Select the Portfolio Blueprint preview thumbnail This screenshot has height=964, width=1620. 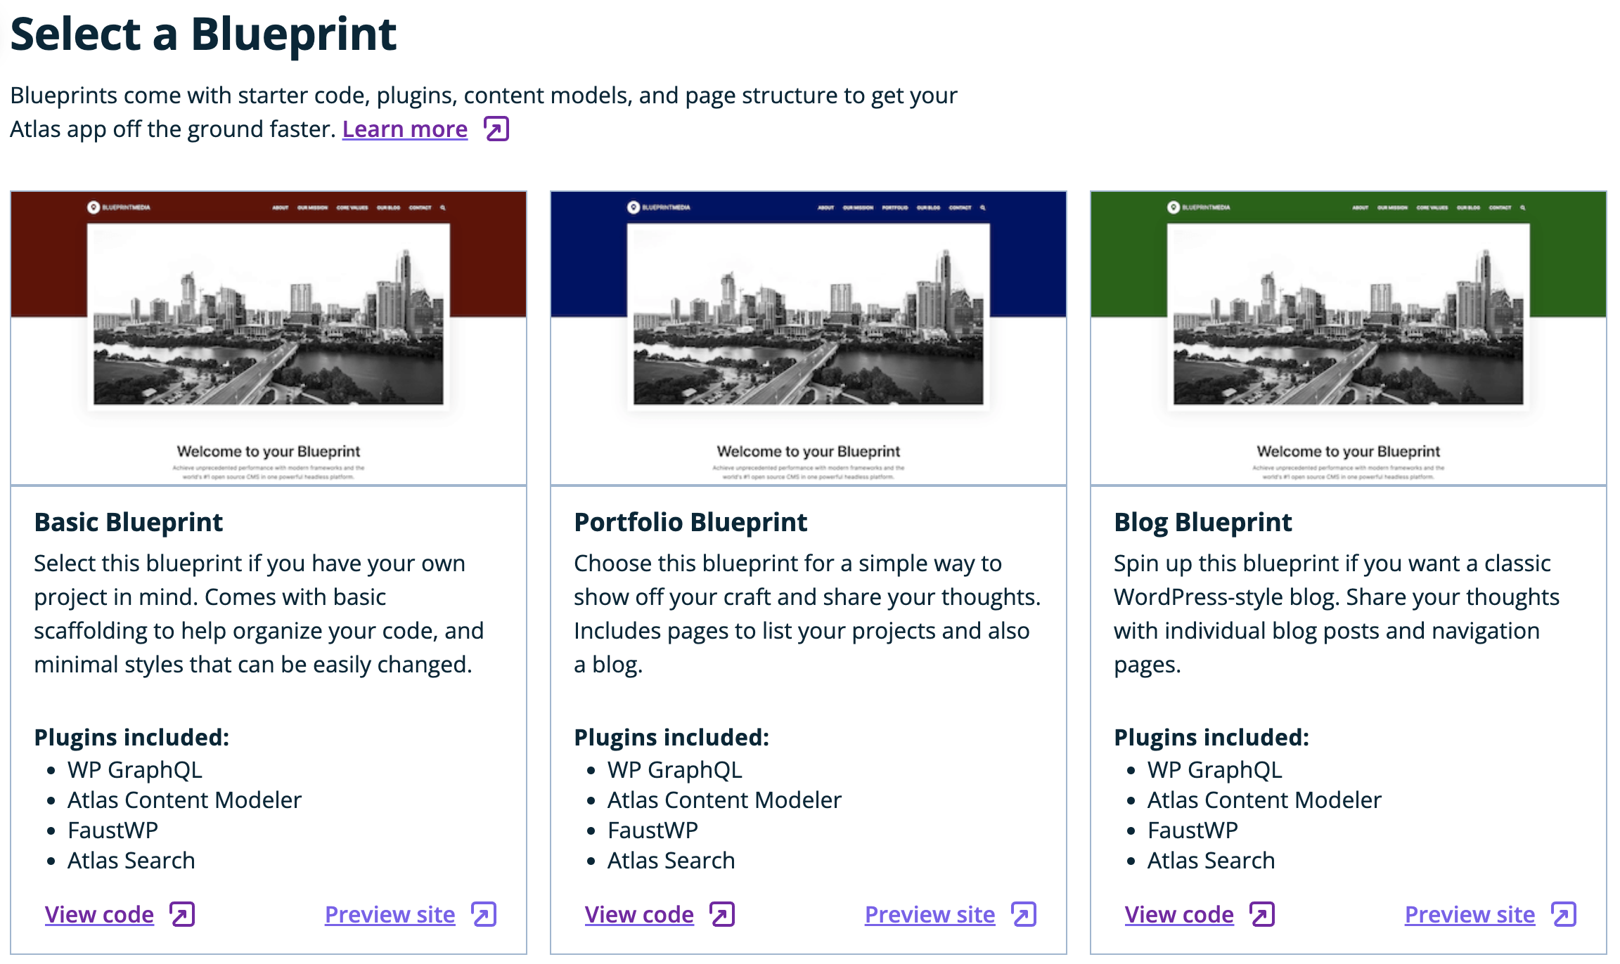pos(809,338)
